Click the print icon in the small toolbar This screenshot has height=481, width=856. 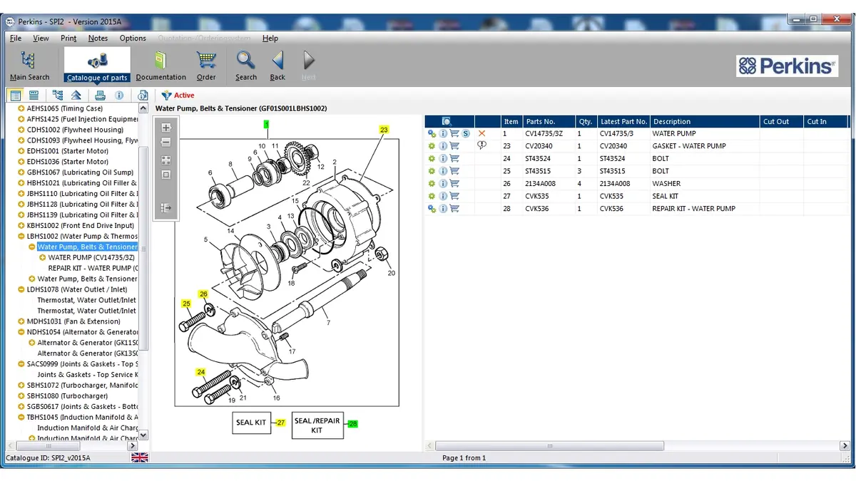(x=100, y=95)
